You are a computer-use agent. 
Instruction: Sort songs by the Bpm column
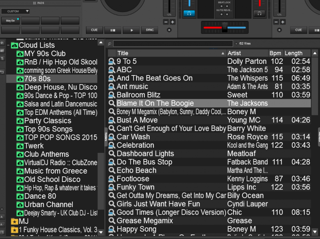pyautogui.click(x=276, y=53)
